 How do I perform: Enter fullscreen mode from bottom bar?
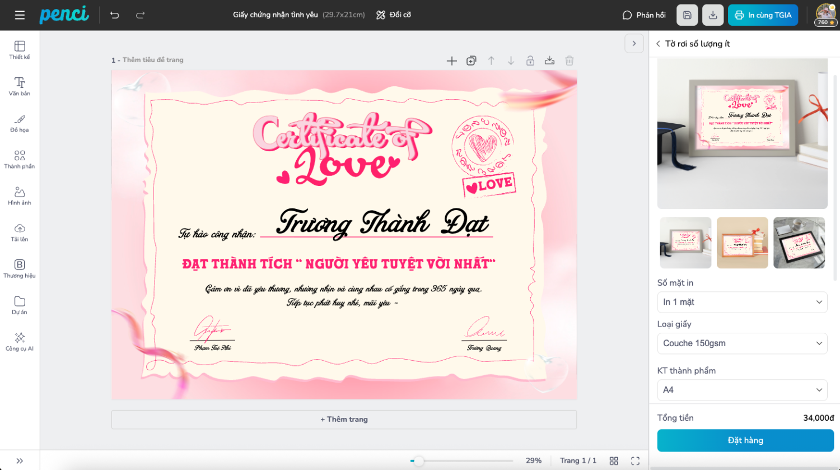point(635,460)
